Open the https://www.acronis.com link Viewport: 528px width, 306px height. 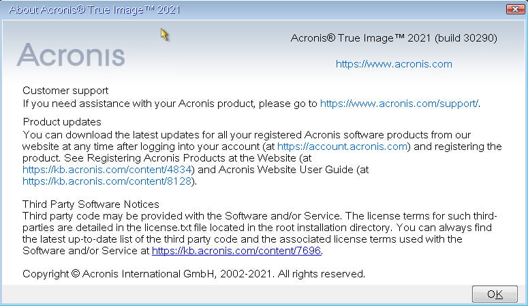394,64
